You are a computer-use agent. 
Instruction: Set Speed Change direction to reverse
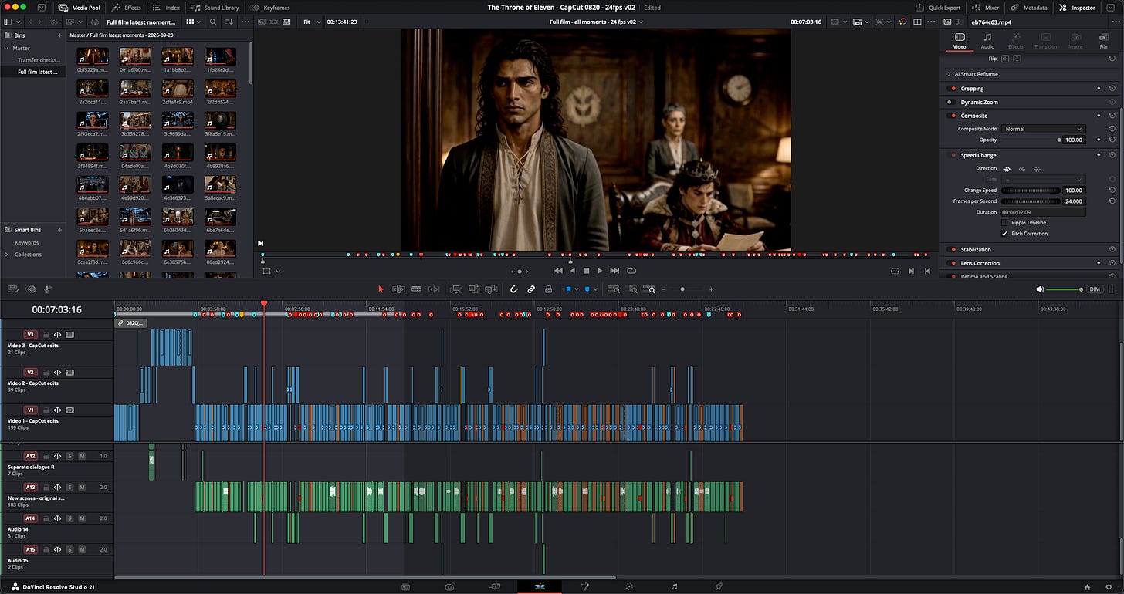tap(1022, 168)
